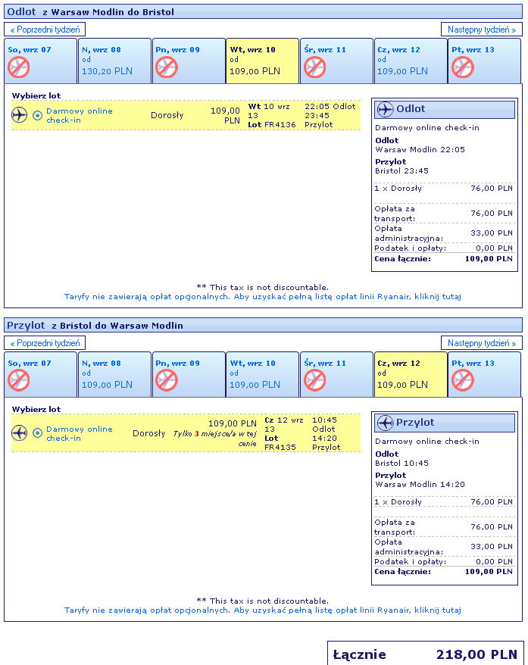Open return tab N, wrz 08 109,00 PLN
This screenshot has width=528, height=665.
(x=114, y=374)
